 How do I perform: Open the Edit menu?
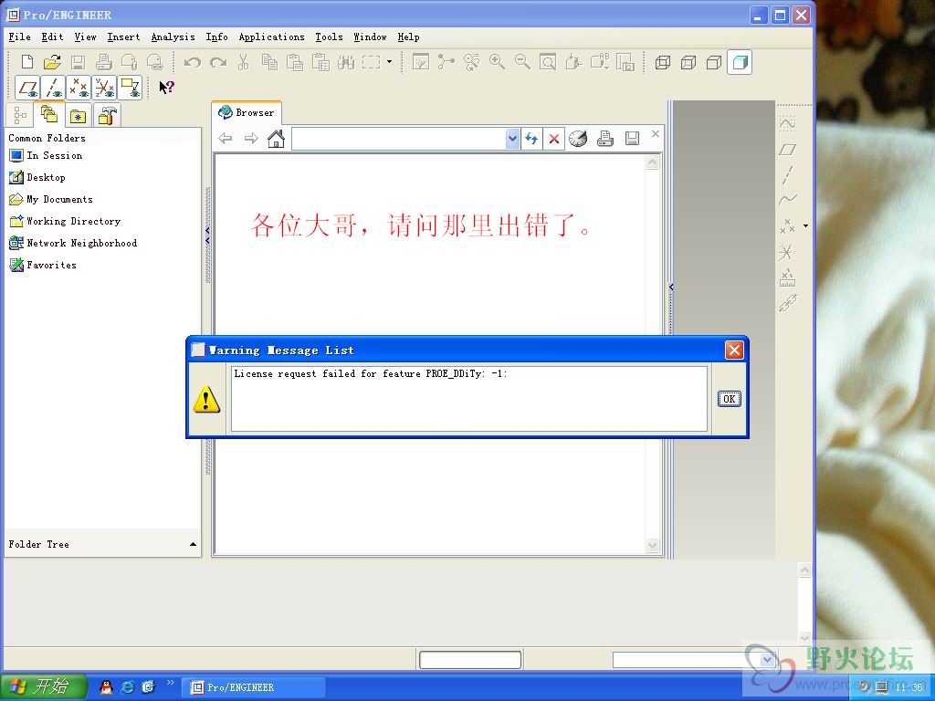point(52,37)
